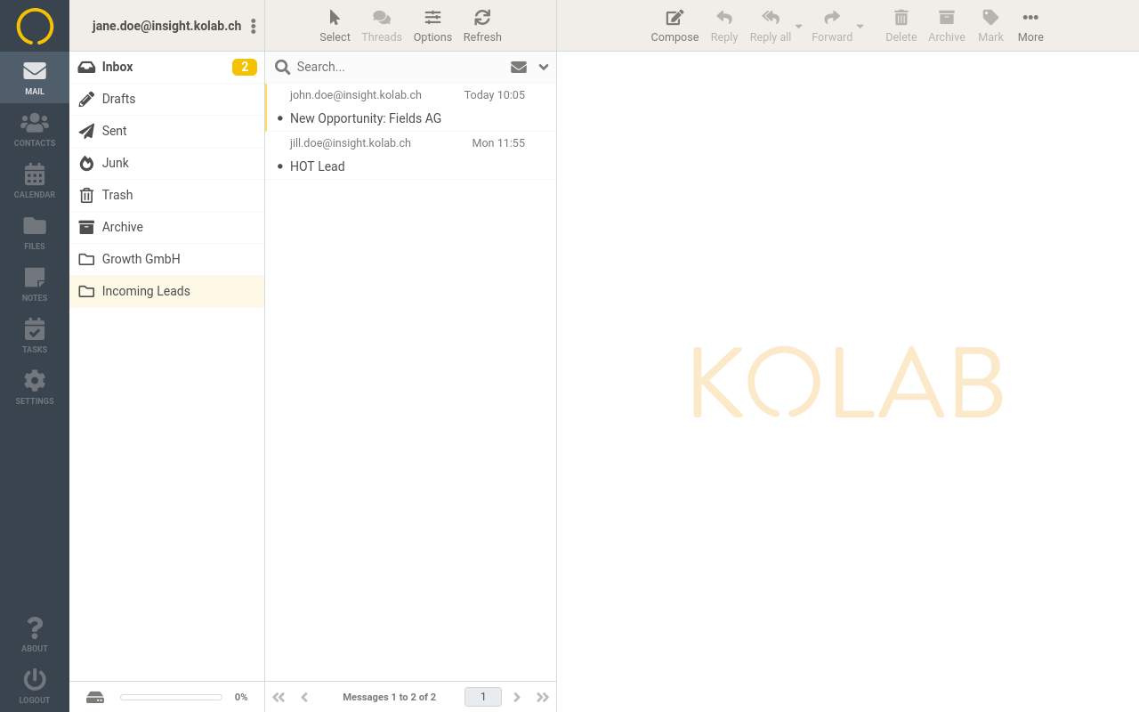
Task: Open the Growth GmbH folder
Action: (x=167, y=259)
